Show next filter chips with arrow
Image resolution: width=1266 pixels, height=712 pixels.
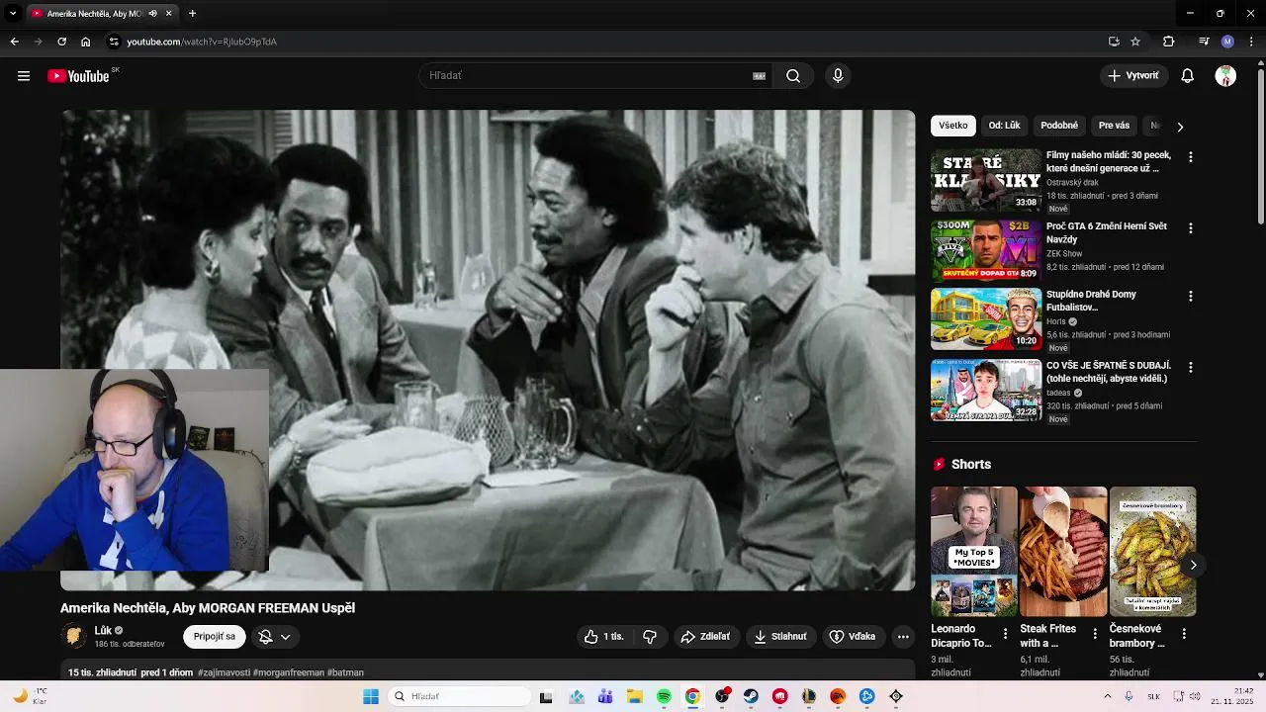pos(1179,127)
